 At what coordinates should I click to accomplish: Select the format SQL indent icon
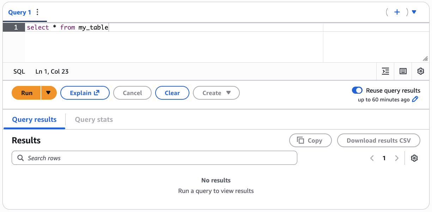coord(385,71)
